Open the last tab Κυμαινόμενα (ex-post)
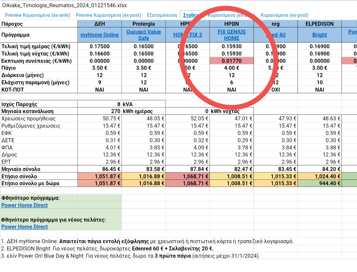357x272 pixels. tap(285, 15)
